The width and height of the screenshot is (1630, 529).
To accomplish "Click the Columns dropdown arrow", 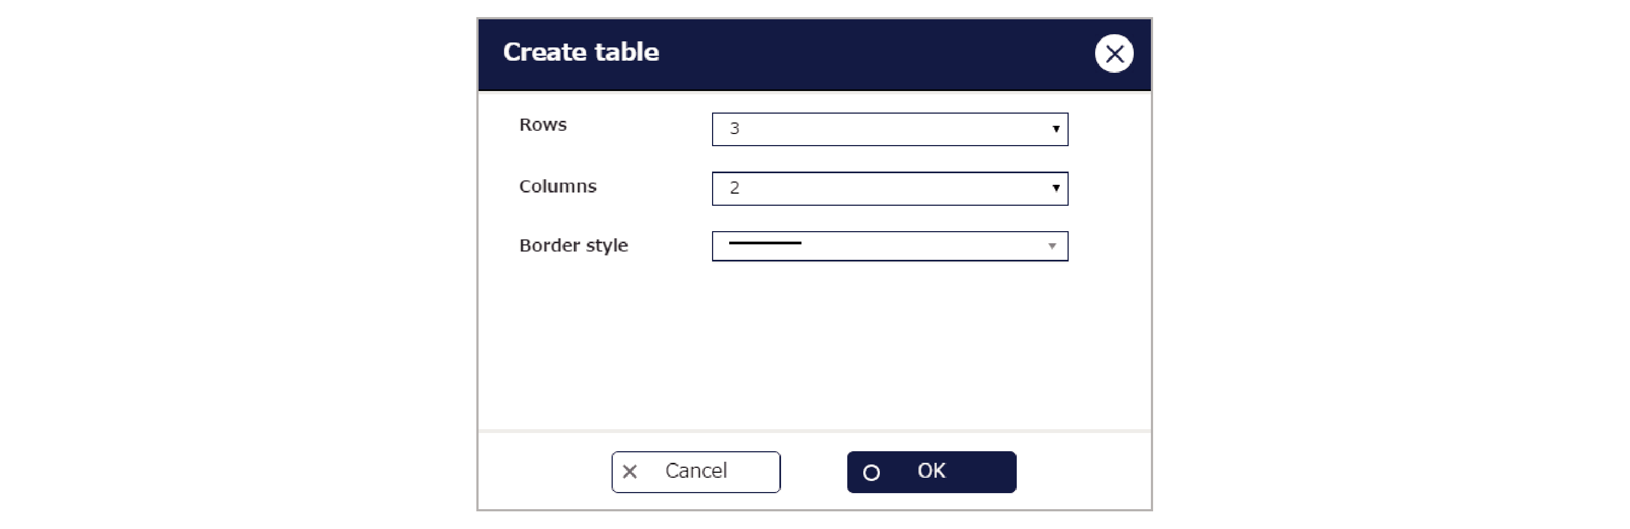I will point(1054,188).
